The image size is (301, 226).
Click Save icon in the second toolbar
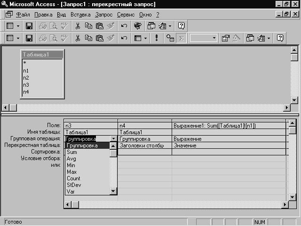[29, 38]
